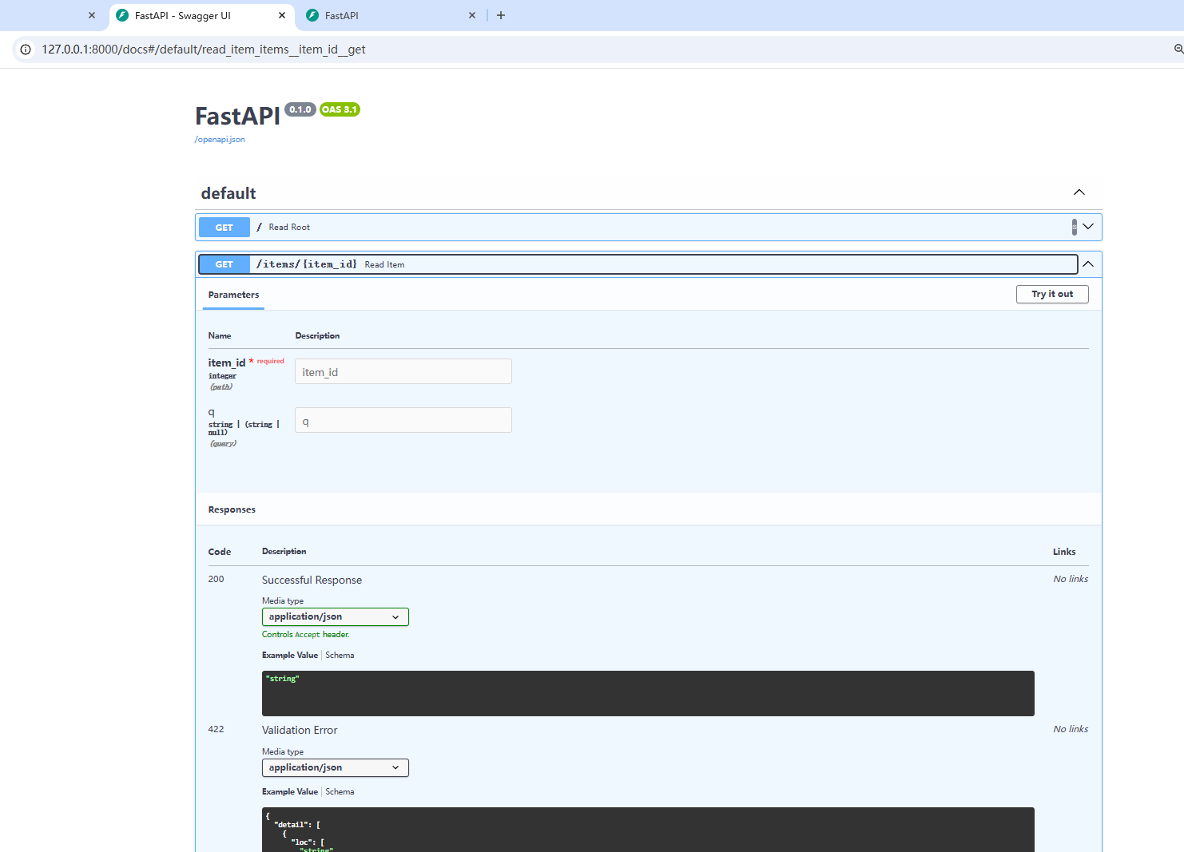This screenshot has width=1184, height=852.
Task: Close the second FastAPI tab
Action: (472, 15)
